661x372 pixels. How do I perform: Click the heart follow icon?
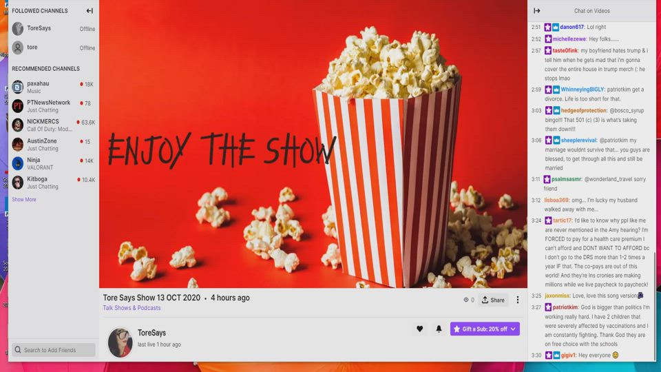click(x=419, y=329)
